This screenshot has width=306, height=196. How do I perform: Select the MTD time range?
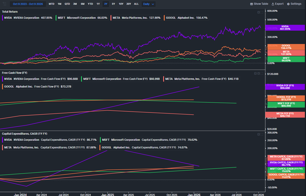pyautogui.click(x=52, y=4)
